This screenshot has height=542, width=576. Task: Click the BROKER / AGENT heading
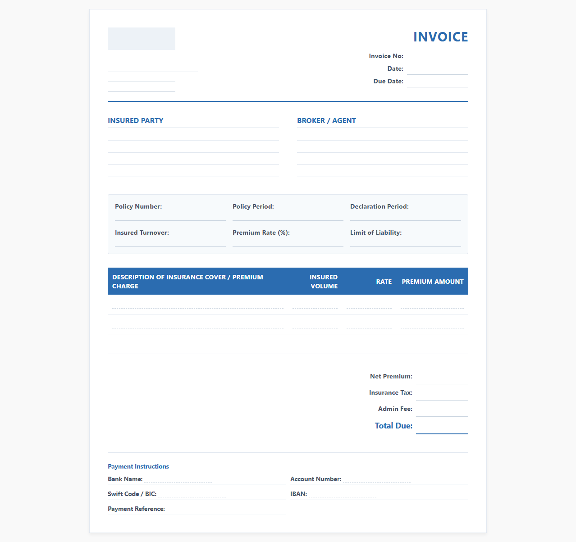click(326, 121)
